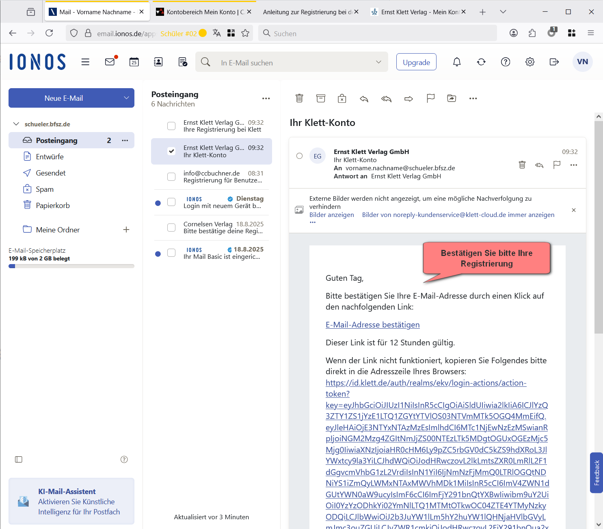The width and height of the screenshot is (603, 529).
Task: Open the Entwürfe folder
Action: pos(50,157)
